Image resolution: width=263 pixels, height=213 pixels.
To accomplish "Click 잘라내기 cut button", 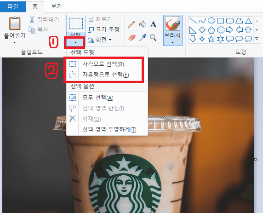I will click(45, 19).
